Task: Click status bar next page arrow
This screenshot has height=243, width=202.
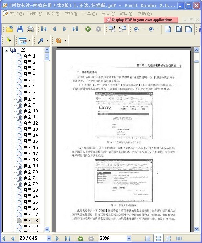Action: click(57, 238)
